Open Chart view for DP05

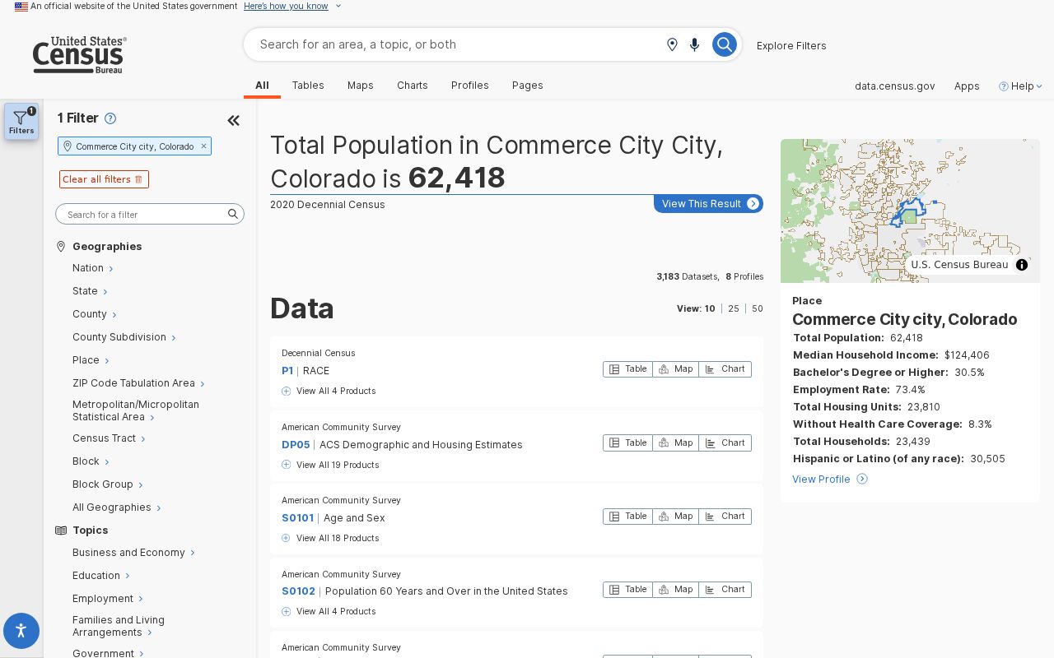725,443
